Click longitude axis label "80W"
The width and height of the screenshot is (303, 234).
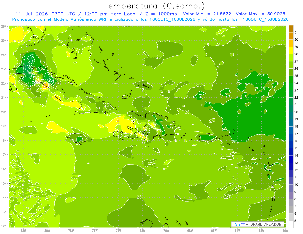pos(47,231)
